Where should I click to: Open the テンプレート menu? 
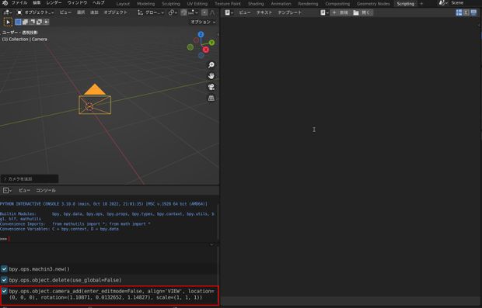point(290,12)
